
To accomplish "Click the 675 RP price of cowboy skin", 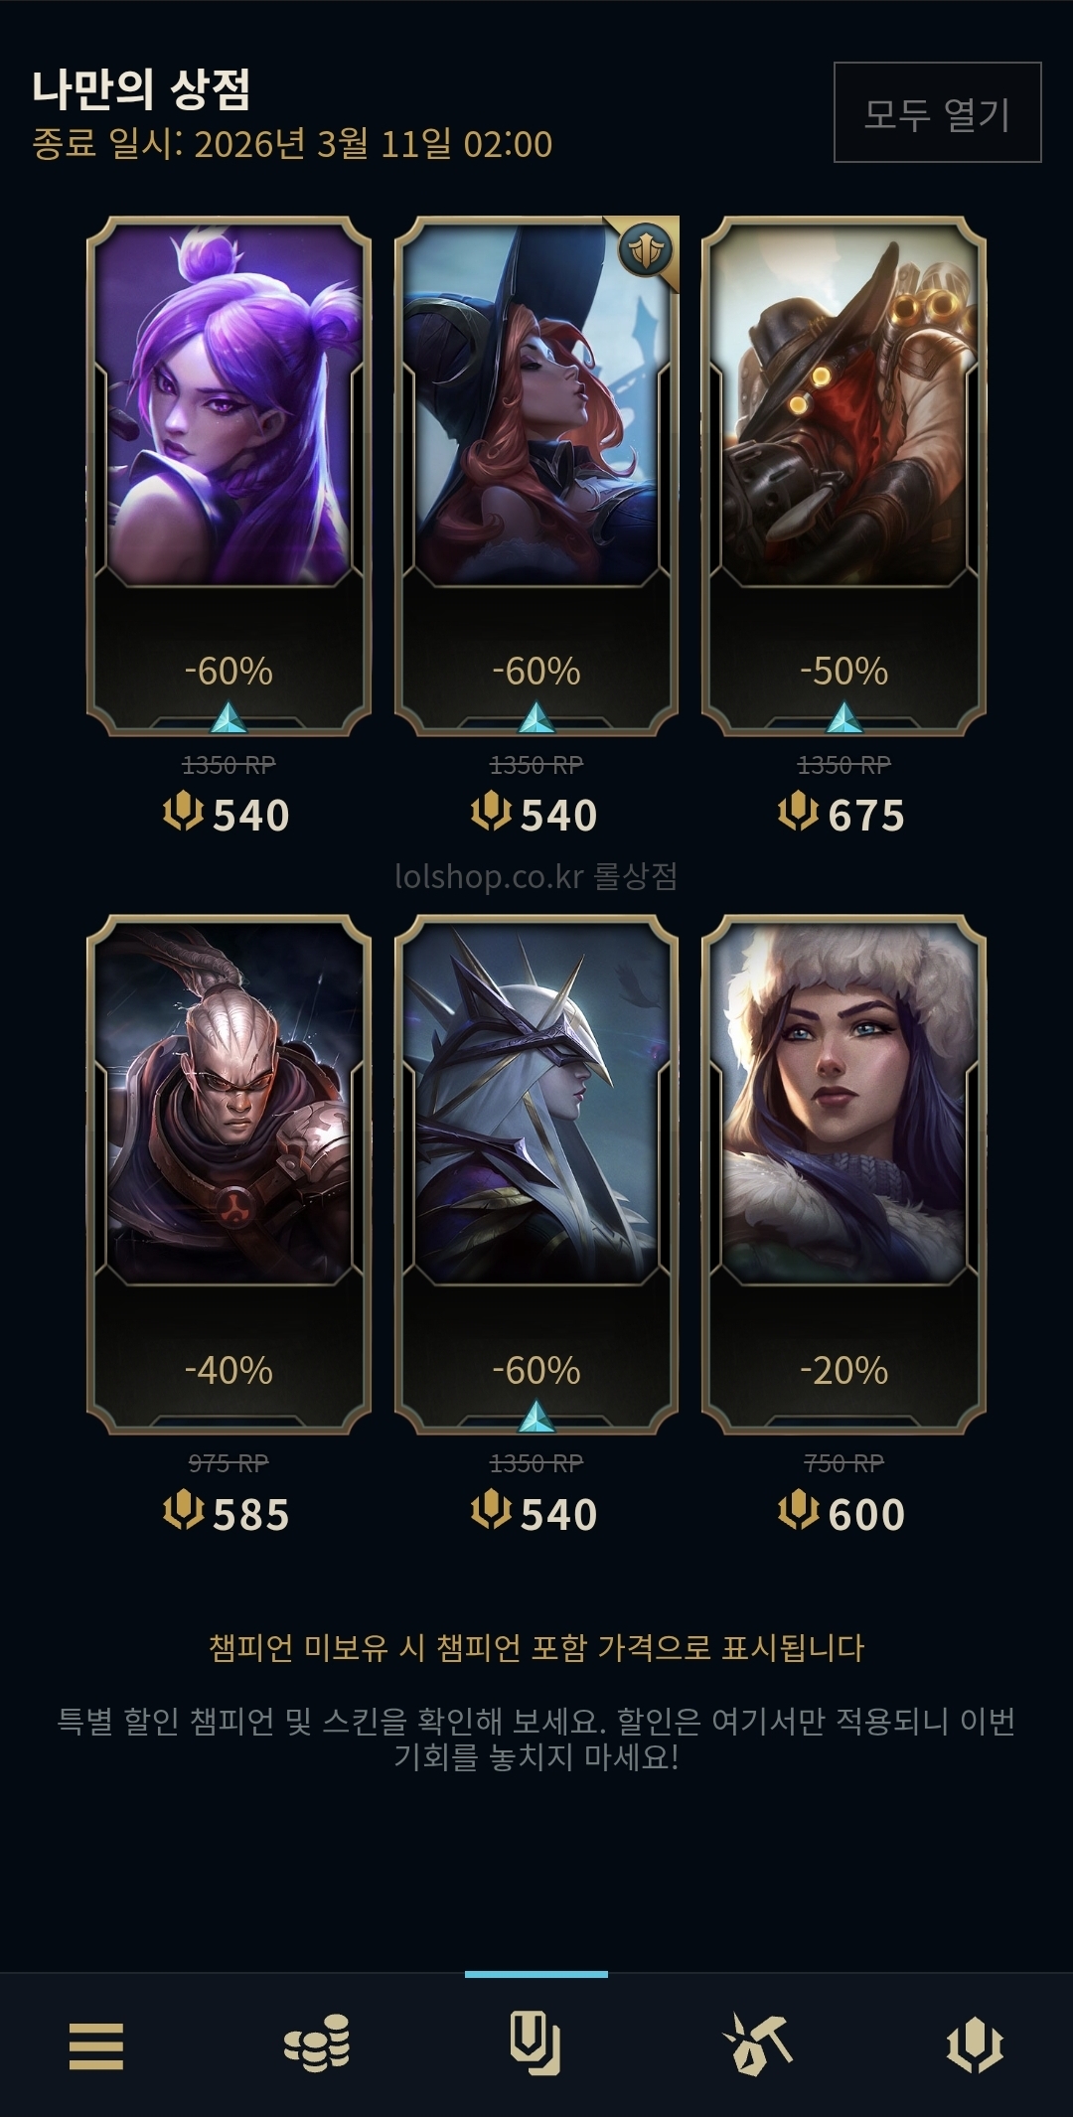I will click(842, 815).
